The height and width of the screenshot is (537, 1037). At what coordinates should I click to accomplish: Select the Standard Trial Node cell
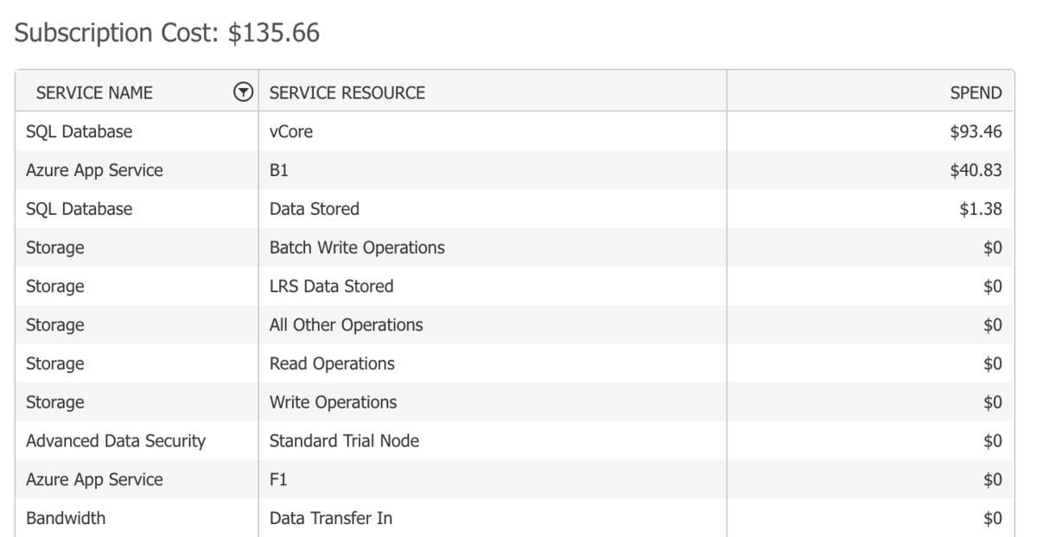tap(344, 441)
